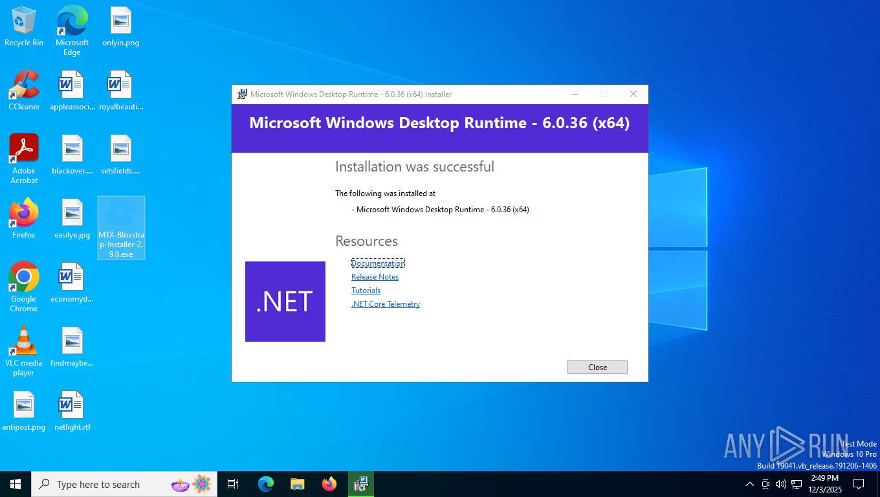Open the CCleaner desktop shortcut
This screenshot has width=880, height=497.
pos(24,91)
